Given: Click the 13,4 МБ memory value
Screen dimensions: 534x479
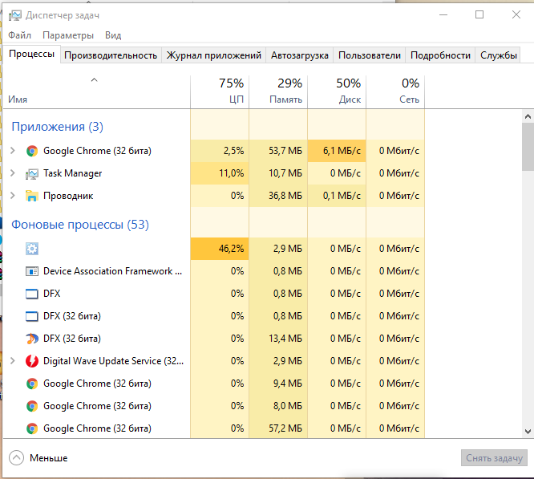Looking at the screenshot, I should [285, 339].
